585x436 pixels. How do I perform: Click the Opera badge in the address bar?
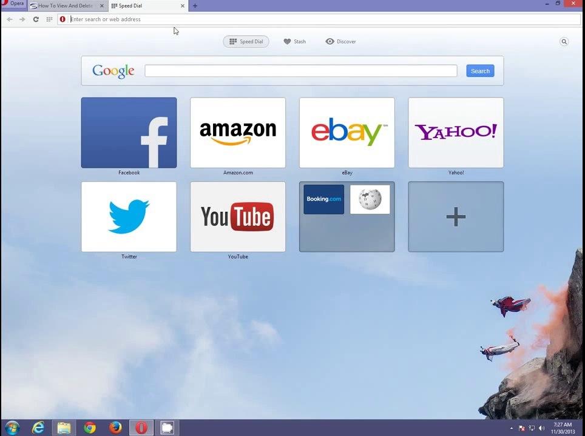point(63,19)
